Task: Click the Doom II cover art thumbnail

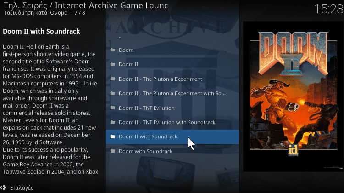Action: [294, 96]
